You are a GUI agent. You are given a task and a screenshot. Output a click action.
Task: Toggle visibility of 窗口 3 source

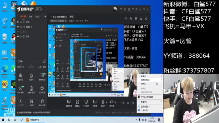18,32
